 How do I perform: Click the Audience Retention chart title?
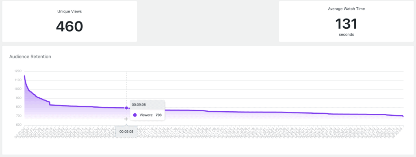pyautogui.click(x=30, y=57)
